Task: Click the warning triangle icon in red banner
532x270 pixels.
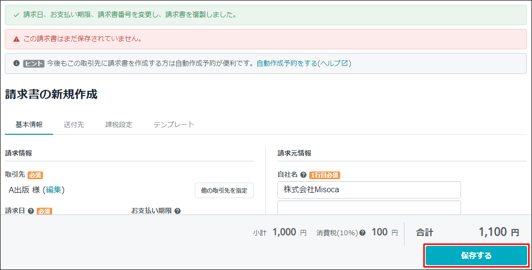Action: point(16,39)
